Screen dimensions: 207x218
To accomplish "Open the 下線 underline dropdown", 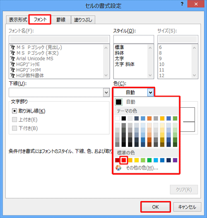I will [106, 92].
